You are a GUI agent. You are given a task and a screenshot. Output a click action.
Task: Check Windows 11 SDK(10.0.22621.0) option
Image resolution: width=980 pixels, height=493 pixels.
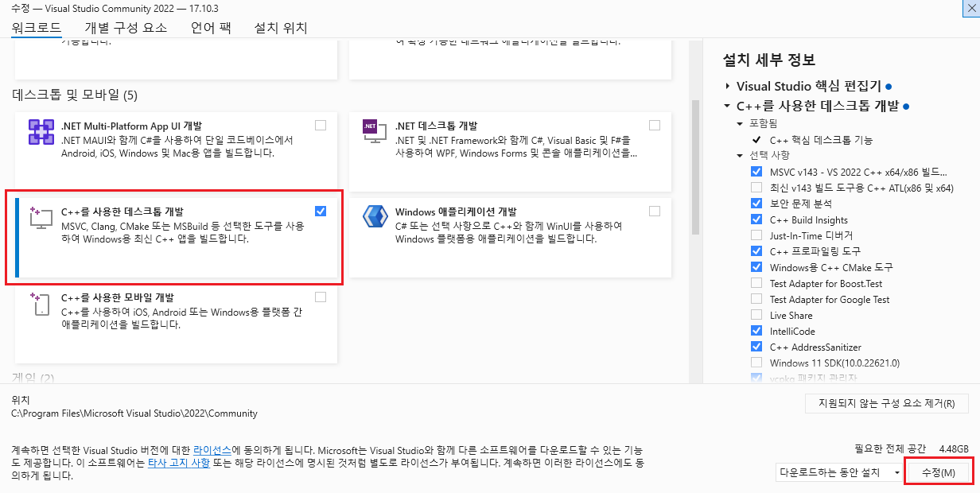(x=756, y=363)
